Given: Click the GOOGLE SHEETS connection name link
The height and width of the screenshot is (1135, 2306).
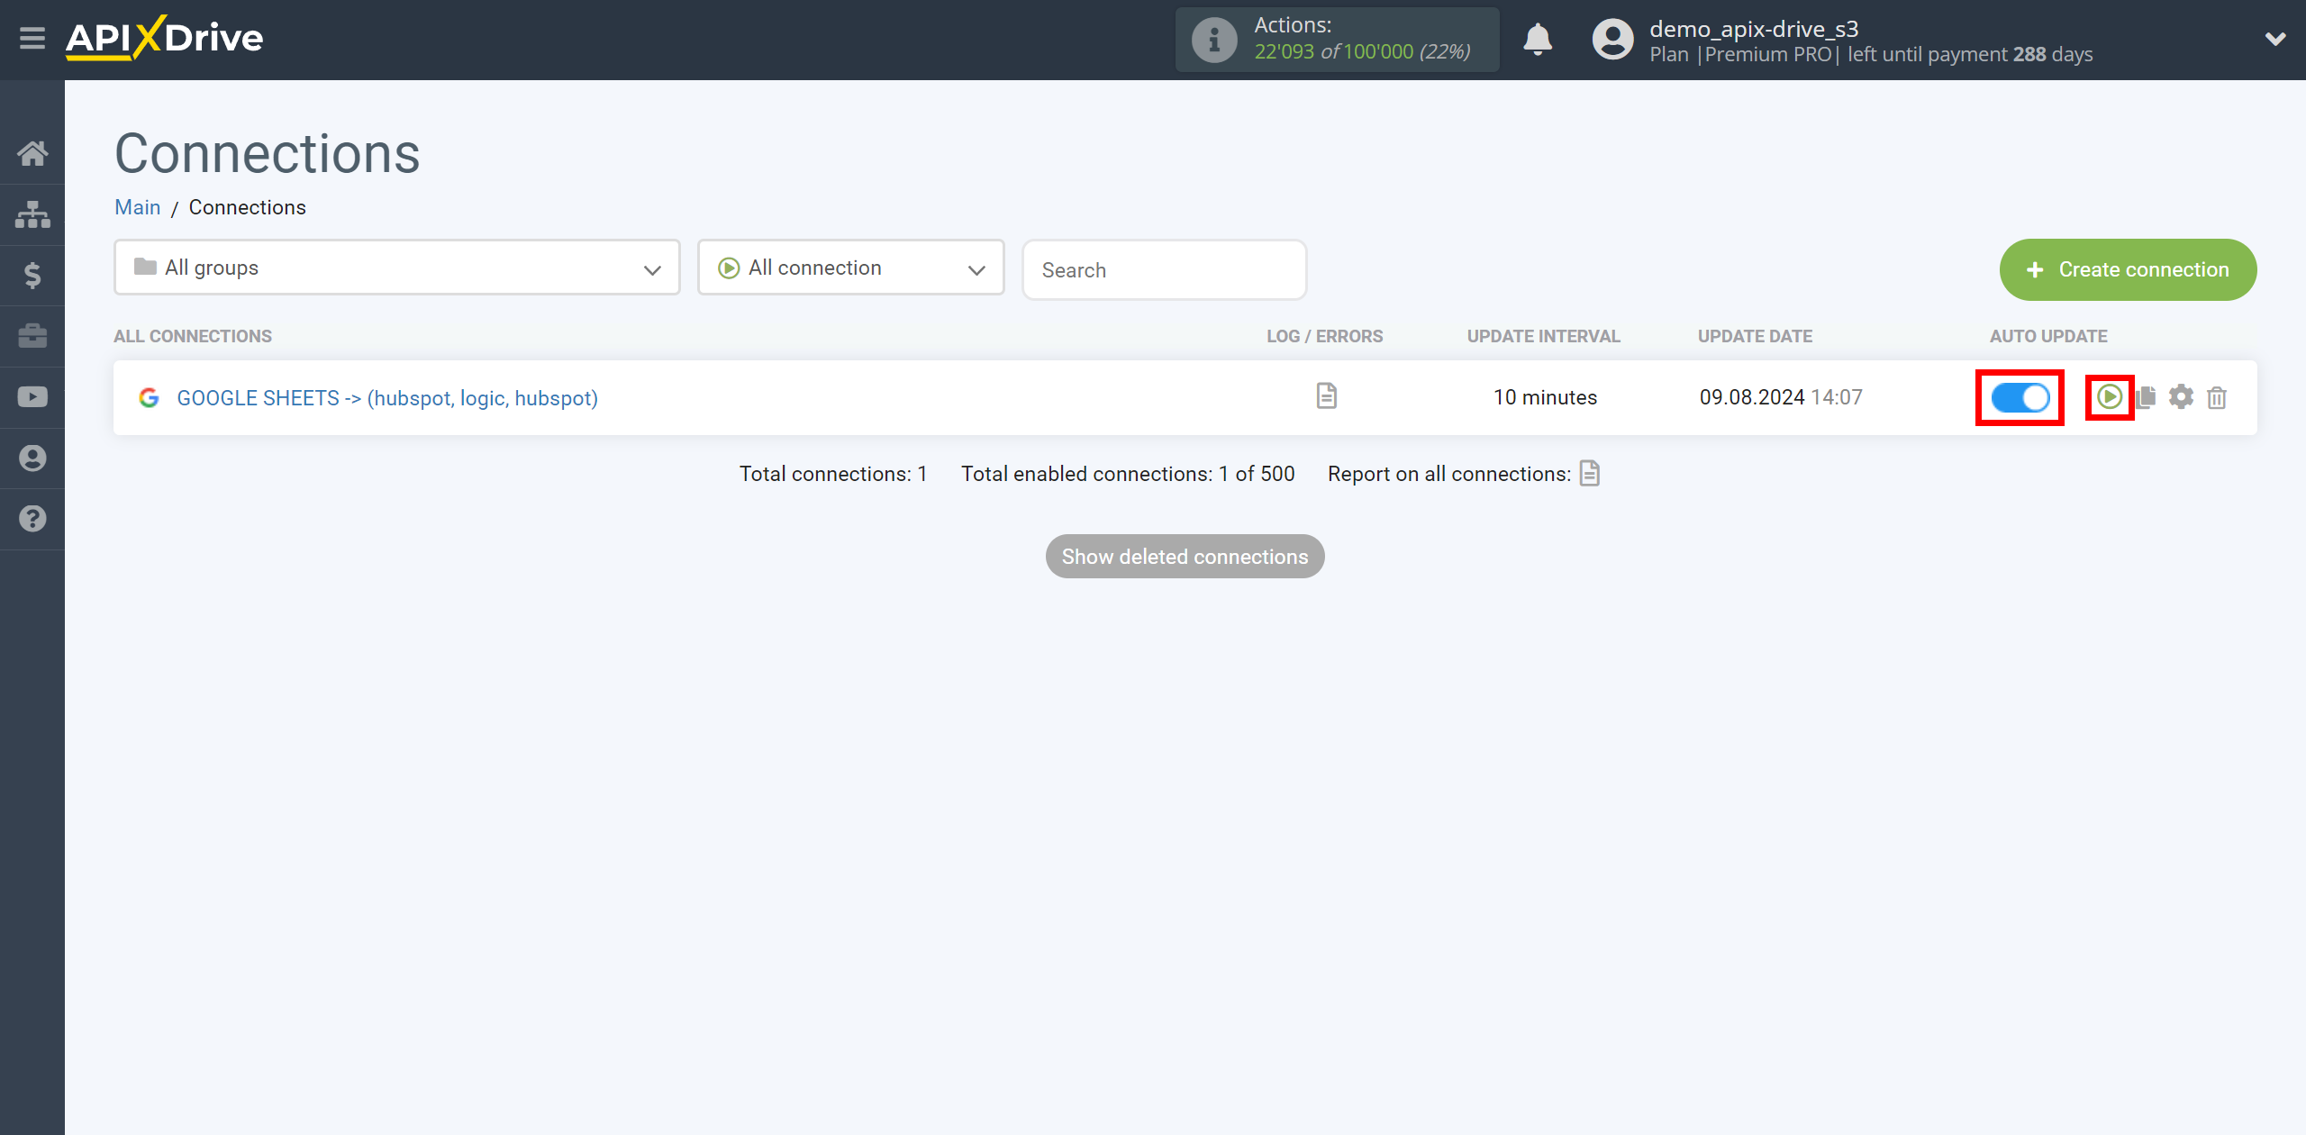Looking at the screenshot, I should [x=388, y=397].
